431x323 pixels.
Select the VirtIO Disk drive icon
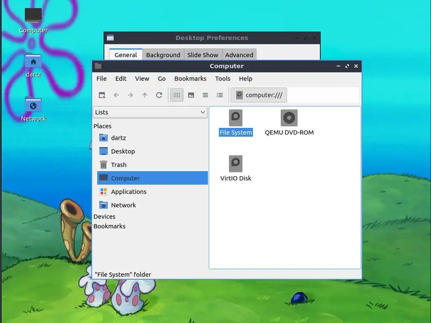[236, 169]
